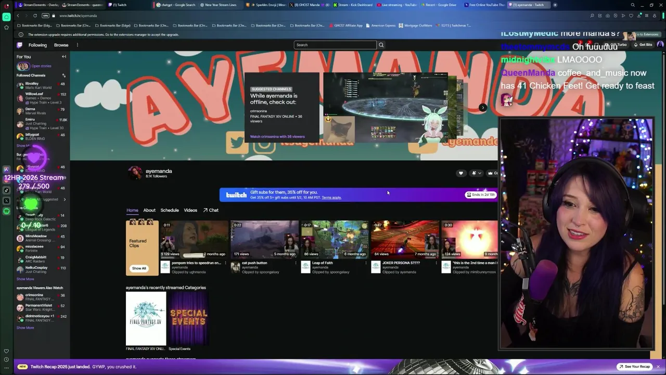This screenshot has height=375, width=666.
Task: Open CraigMabbitt channel in sidebar
Action: (x=41, y=259)
